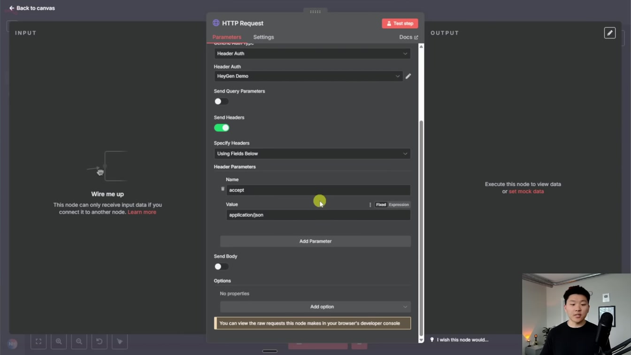This screenshot has height=355, width=631.
Task: Disable the Send Headers switch
Action: pos(222,128)
